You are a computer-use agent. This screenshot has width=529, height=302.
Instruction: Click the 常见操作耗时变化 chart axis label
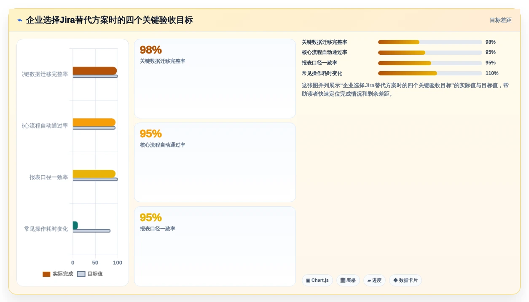[46, 229]
